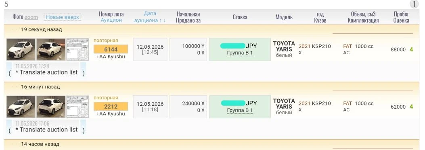The image size is (425, 150).
Task: Open lot number 6144
Action: pyautogui.click(x=111, y=49)
